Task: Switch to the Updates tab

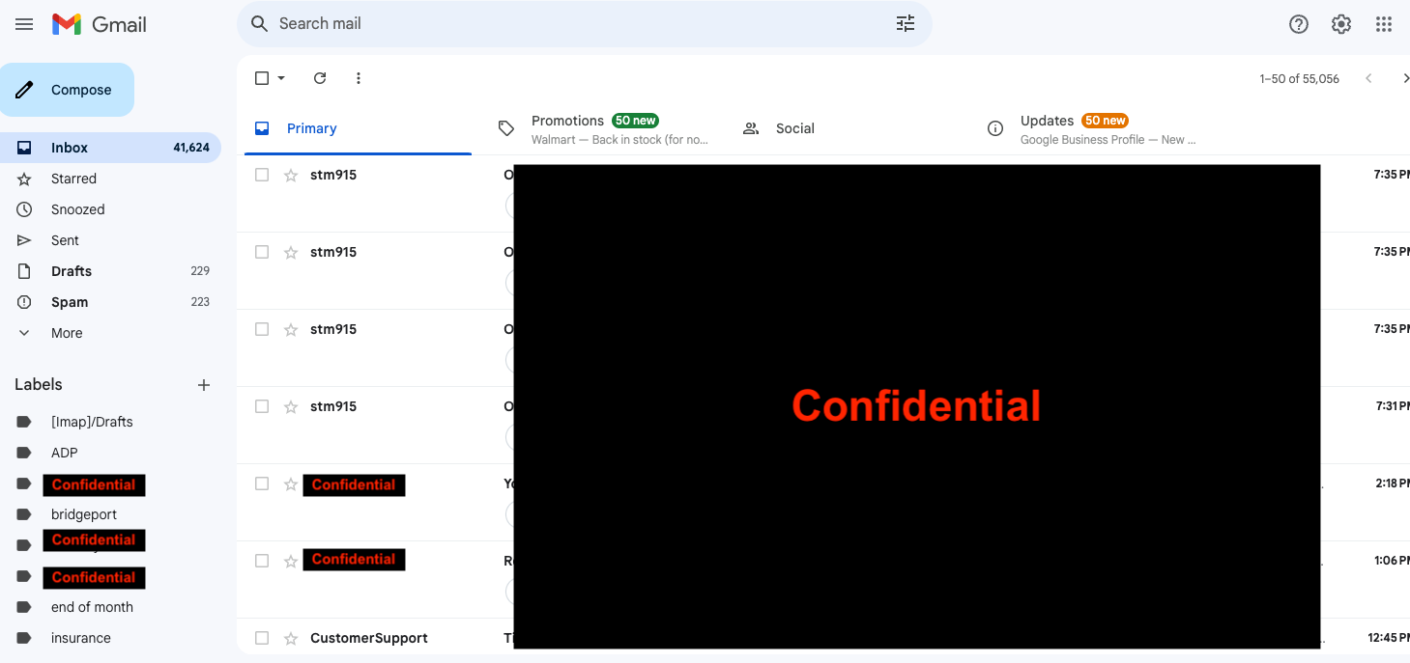Action: (1092, 128)
